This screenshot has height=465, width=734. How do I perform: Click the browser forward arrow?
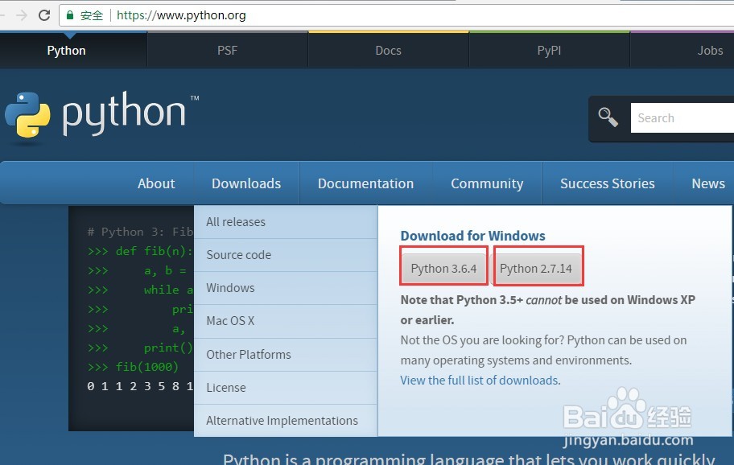point(22,15)
